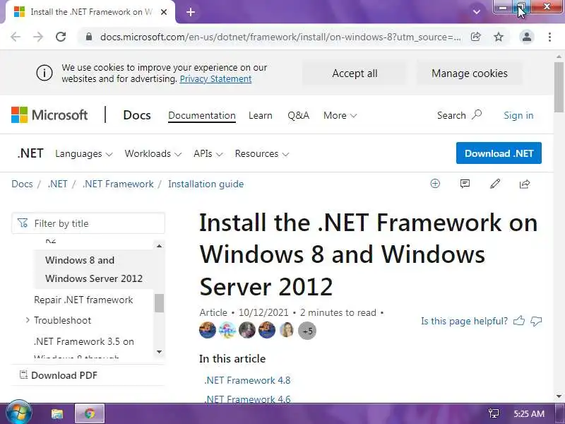Click the edit pencil icon
This screenshot has height=424, width=565.
tap(495, 184)
